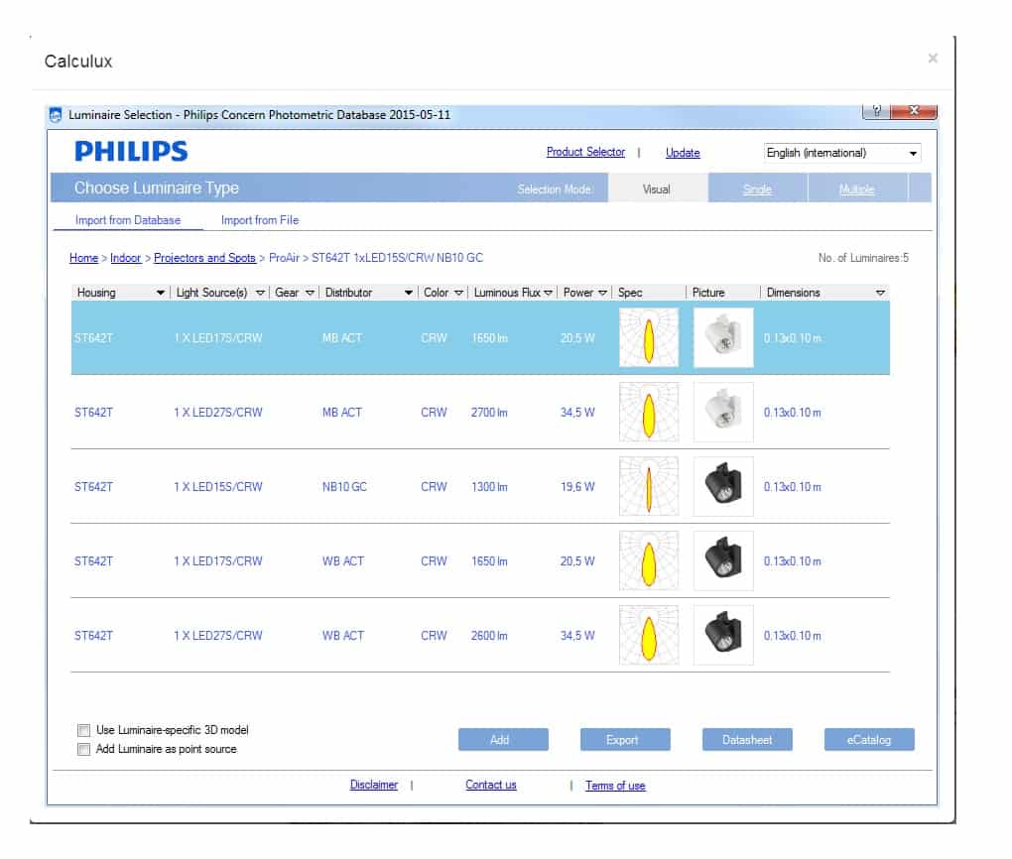Screen dimensions: 1012x859
Task: Click the Add button
Action: [x=502, y=739]
